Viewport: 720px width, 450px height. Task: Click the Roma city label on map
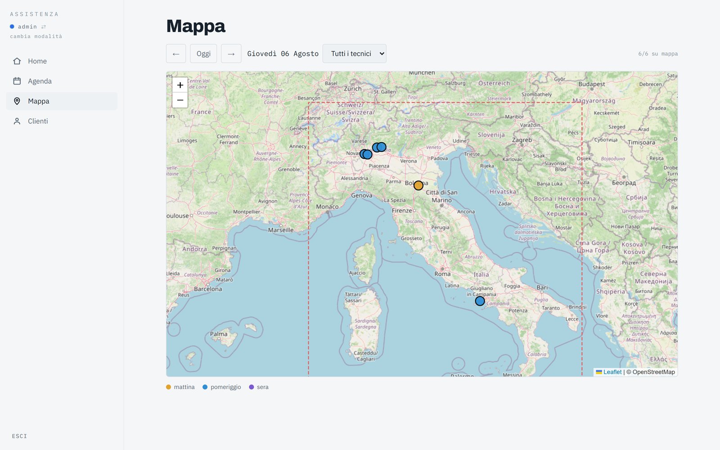(442, 274)
